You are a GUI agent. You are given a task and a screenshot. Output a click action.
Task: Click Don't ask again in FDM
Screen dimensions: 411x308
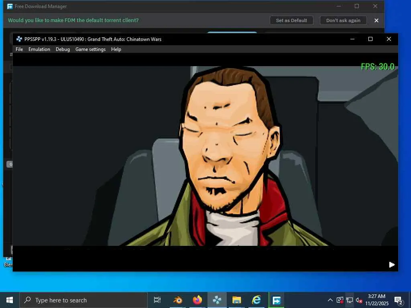point(343,20)
